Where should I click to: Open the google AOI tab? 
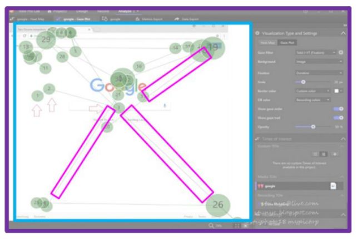111,19
